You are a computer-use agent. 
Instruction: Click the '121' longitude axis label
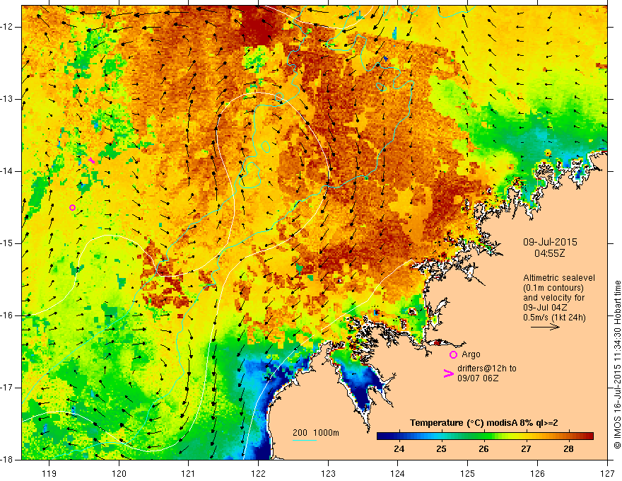pos(189,473)
